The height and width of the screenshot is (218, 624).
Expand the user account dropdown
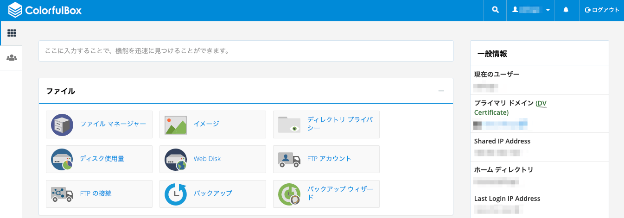pyautogui.click(x=531, y=10)
